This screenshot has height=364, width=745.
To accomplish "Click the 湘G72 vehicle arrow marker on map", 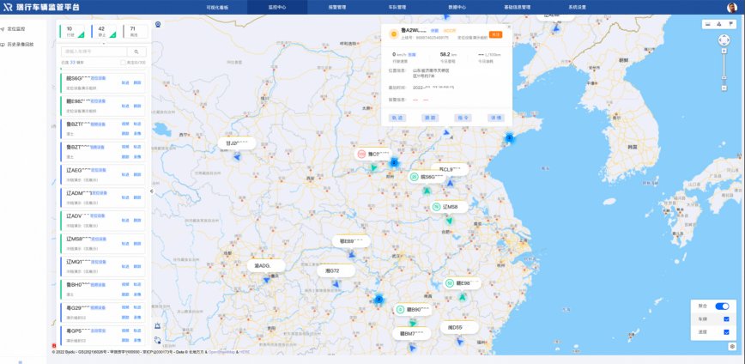I will pos(336,283).
